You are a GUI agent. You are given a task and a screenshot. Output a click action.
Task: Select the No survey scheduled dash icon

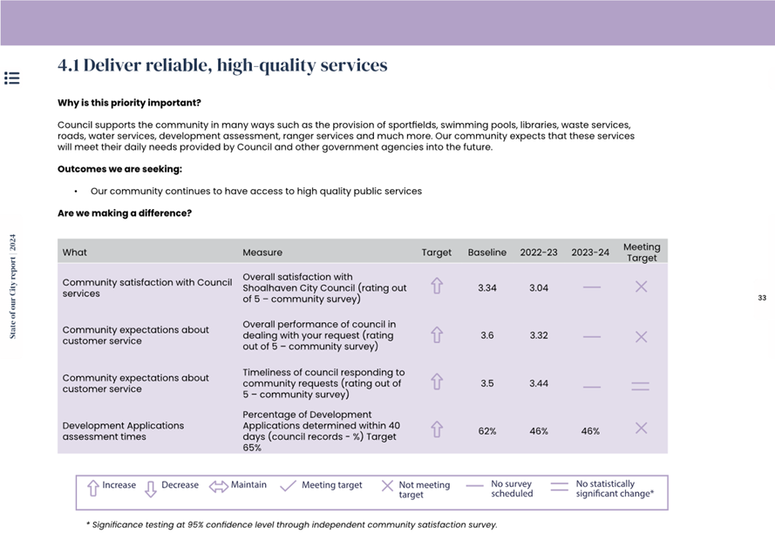pyautogui.click(x=474, y=487)
